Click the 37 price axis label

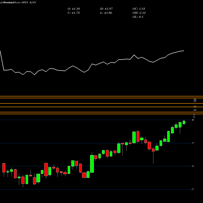click(x=193, y=143)
